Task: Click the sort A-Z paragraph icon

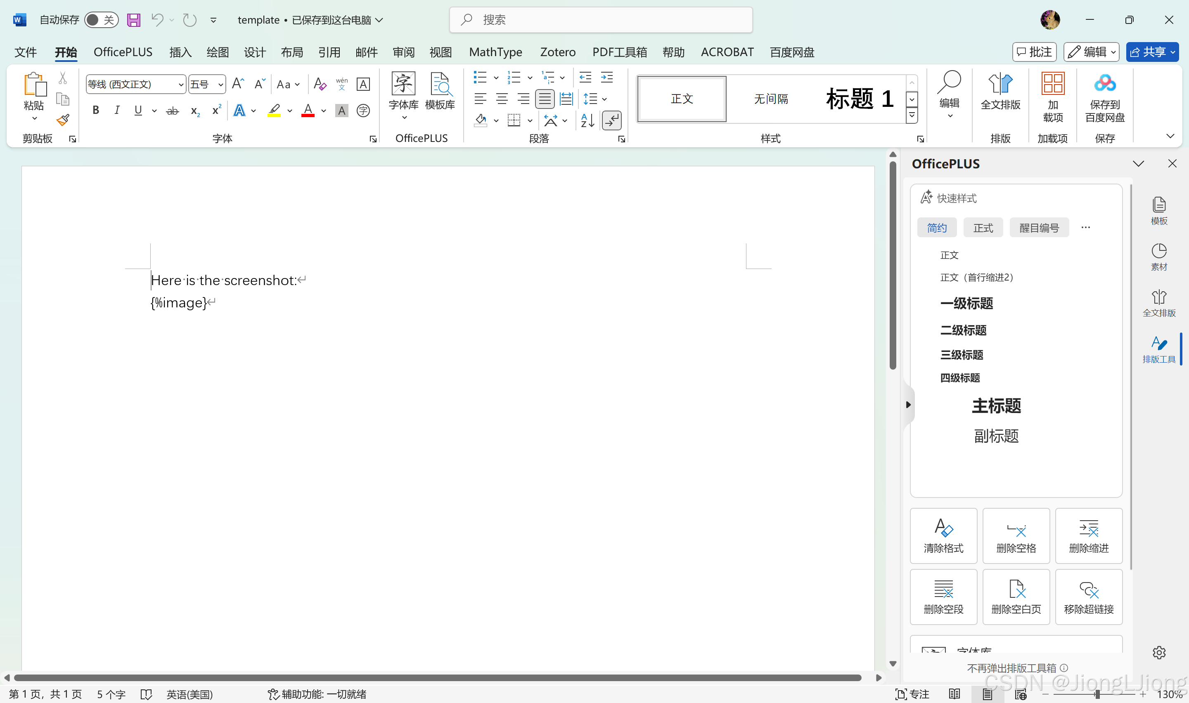Action: pyautogui.click(x=587, y=120)
